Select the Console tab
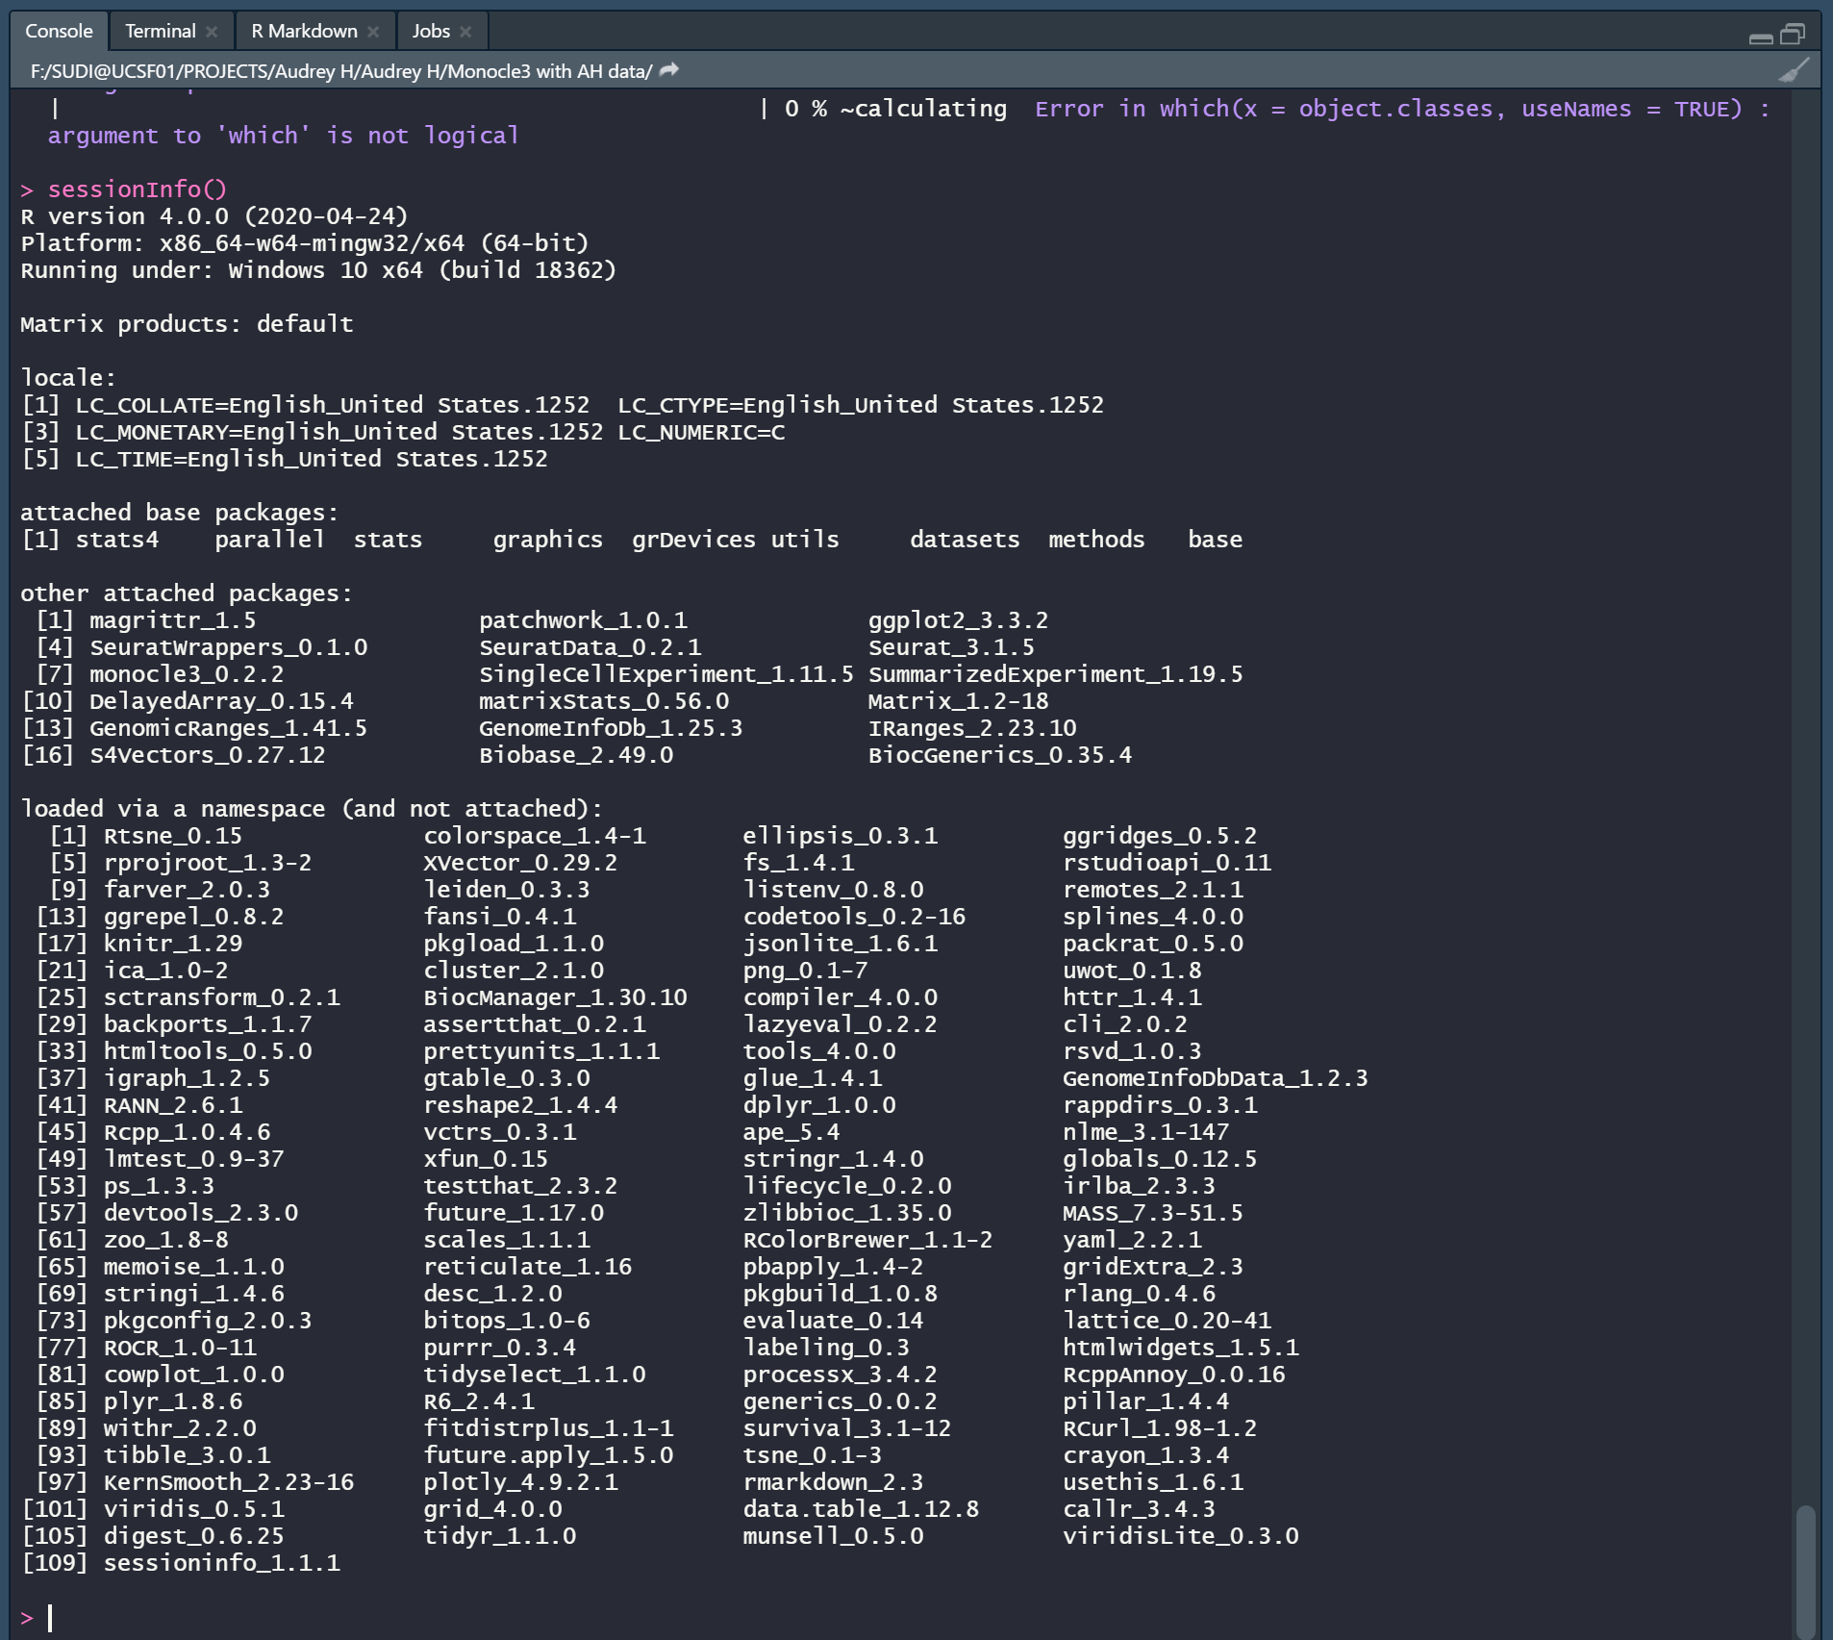This screenshot has height=1640, width=1833. pos(60,31)
